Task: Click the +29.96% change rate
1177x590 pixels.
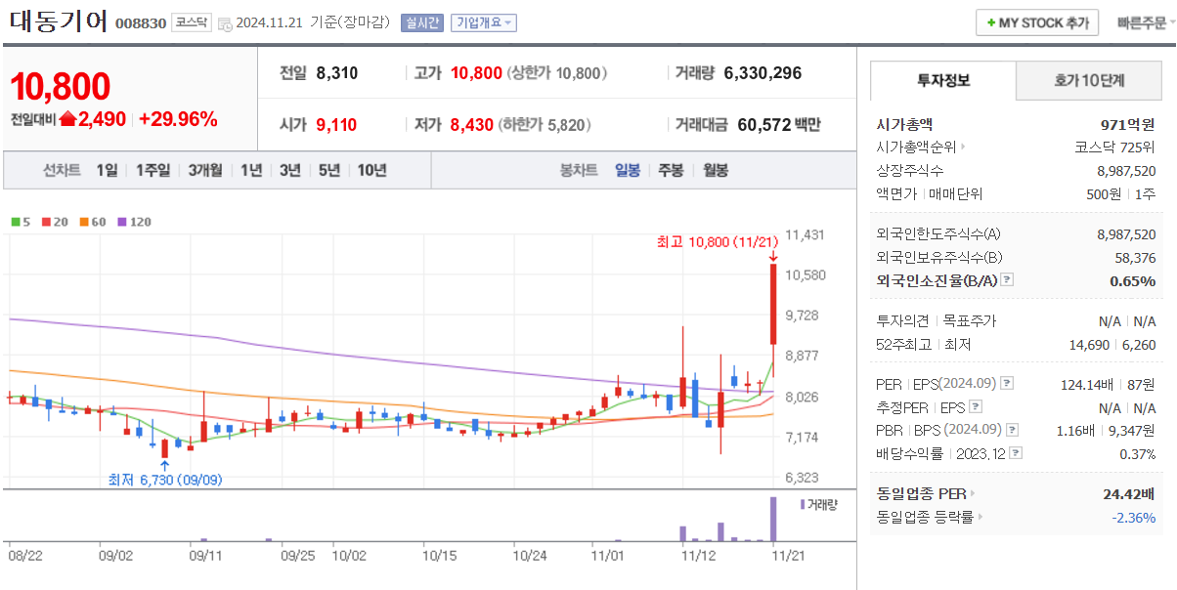Action: (x=178, y=119)
